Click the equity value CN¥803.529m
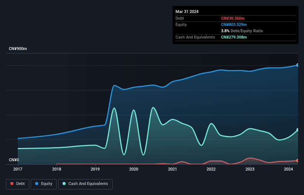304x195 pixels. pyautogui.click(x=234, y=24)
